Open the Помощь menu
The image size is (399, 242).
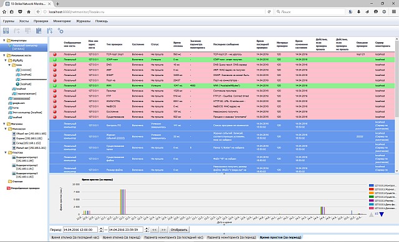102,21
